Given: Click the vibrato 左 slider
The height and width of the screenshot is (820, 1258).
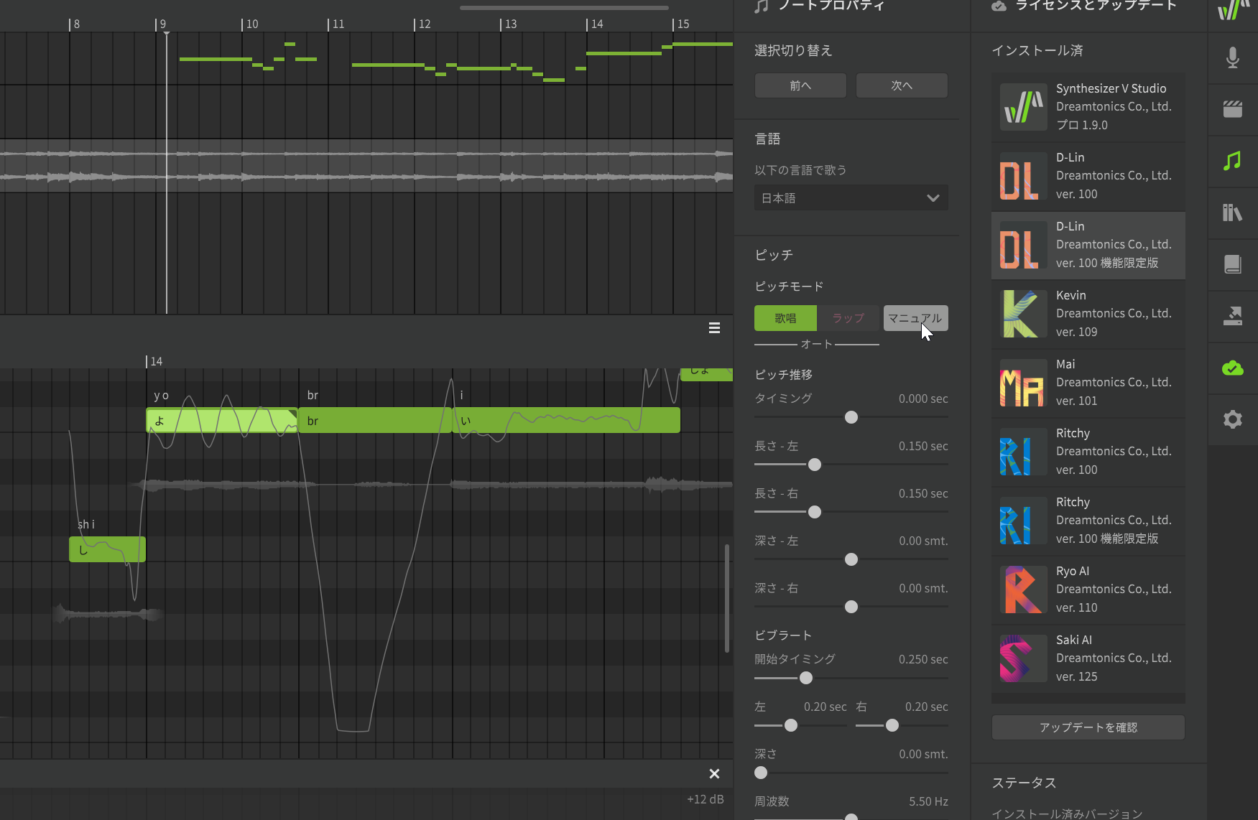Looking at the screenshot, I should point(800,725).
